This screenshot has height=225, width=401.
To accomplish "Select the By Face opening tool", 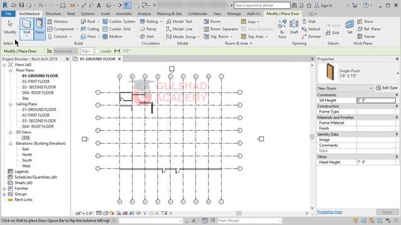I will click(282, 29).
